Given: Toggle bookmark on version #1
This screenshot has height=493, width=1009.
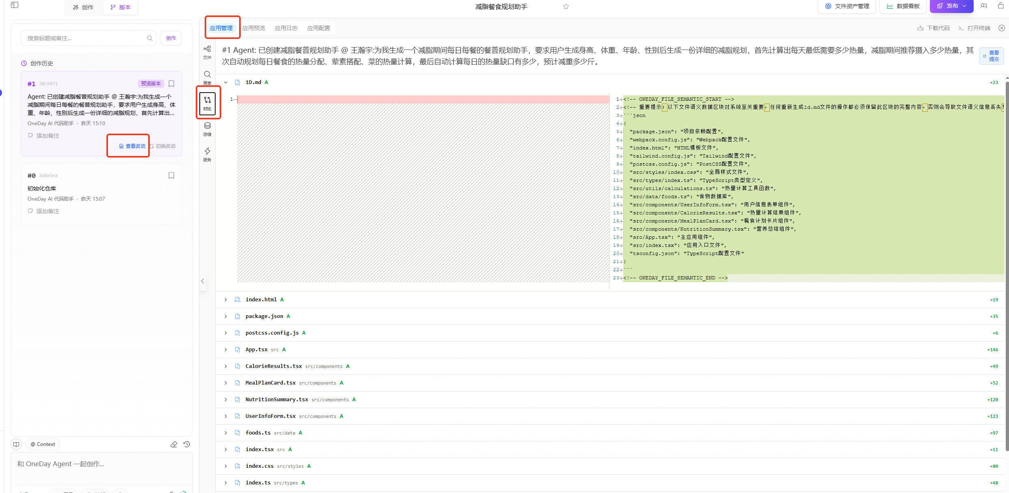Looking at the screenshot, I should [171, 84].
